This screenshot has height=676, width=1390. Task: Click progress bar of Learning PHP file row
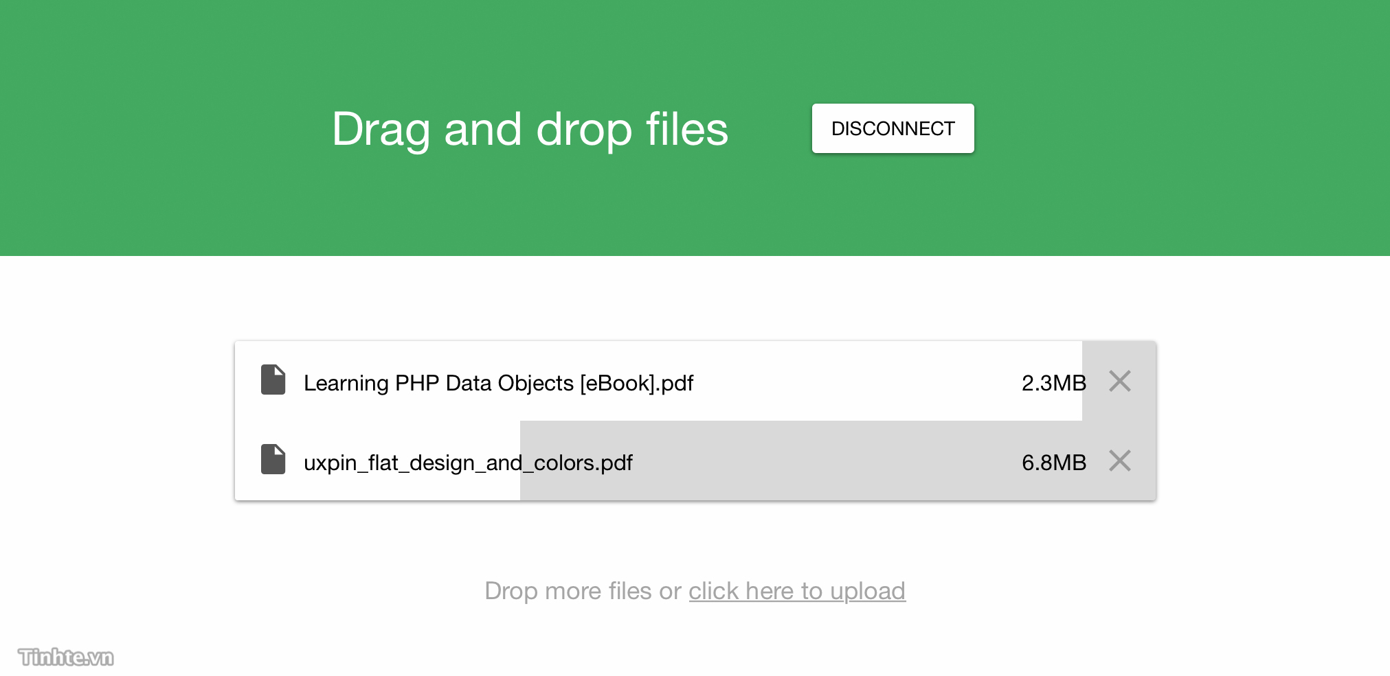[1119, 381]
